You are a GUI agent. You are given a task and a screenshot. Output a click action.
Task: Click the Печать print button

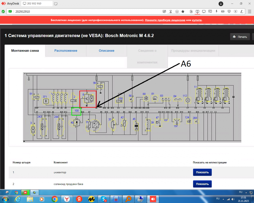coord(240,37)
